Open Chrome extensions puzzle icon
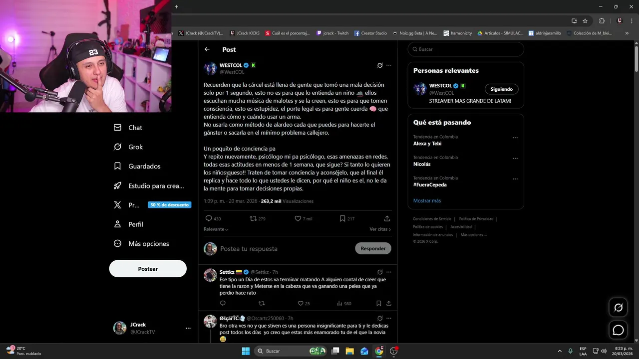Image resolution: width=639 pixels, height=359 pixels. point(602,21)
